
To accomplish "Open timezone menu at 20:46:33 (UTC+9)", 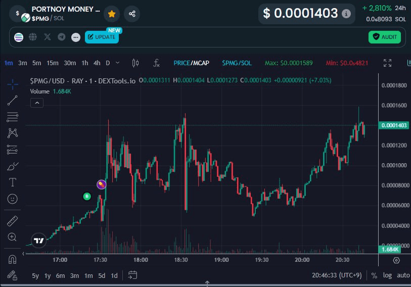I will 337,275.
